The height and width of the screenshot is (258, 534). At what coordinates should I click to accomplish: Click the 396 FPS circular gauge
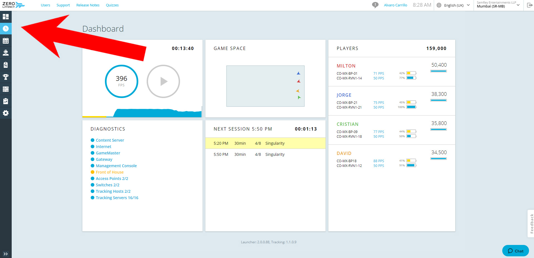(122, 81)
